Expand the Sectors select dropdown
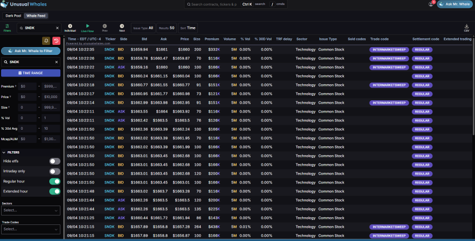The image size is (475, 241). coord(30,211)
